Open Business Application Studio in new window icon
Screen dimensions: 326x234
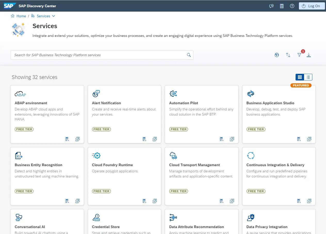309,139
